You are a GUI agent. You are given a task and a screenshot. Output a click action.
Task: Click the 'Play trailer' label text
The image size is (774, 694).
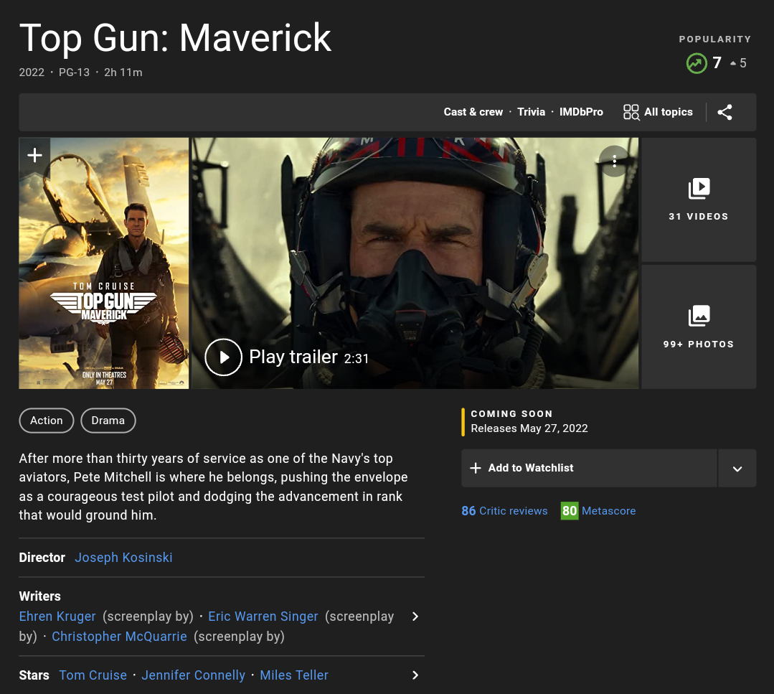[293, 357]
